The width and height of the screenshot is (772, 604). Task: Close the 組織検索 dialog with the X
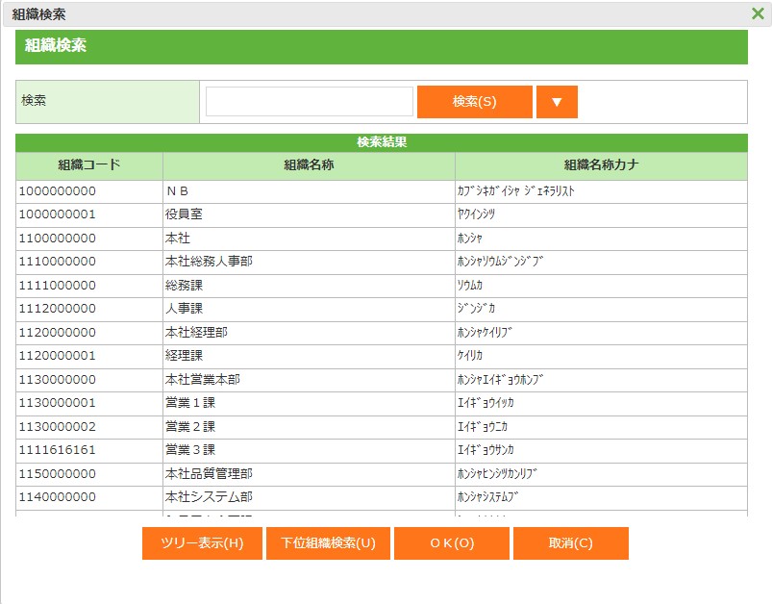tap(759, 13)
